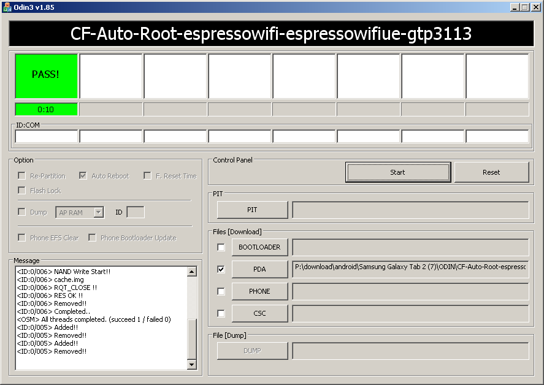Toggle the Phone EFS Clear checkbox
The height and width of the screenshot is (385, 544).
pos(21,238)
